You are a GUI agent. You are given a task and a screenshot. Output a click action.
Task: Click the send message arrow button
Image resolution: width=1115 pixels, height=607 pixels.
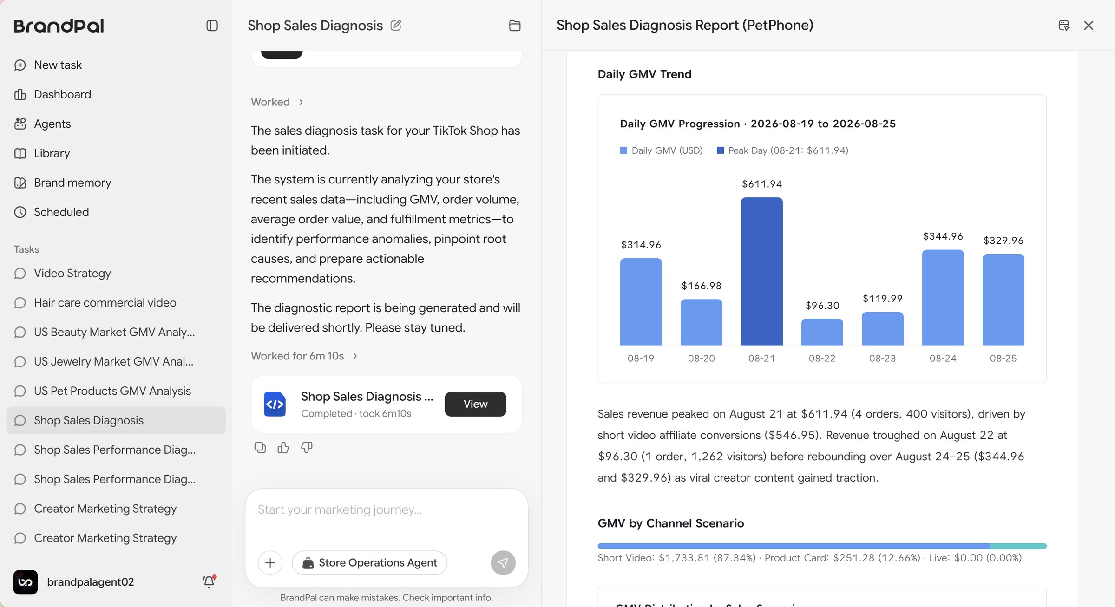(x=503, y=563)
